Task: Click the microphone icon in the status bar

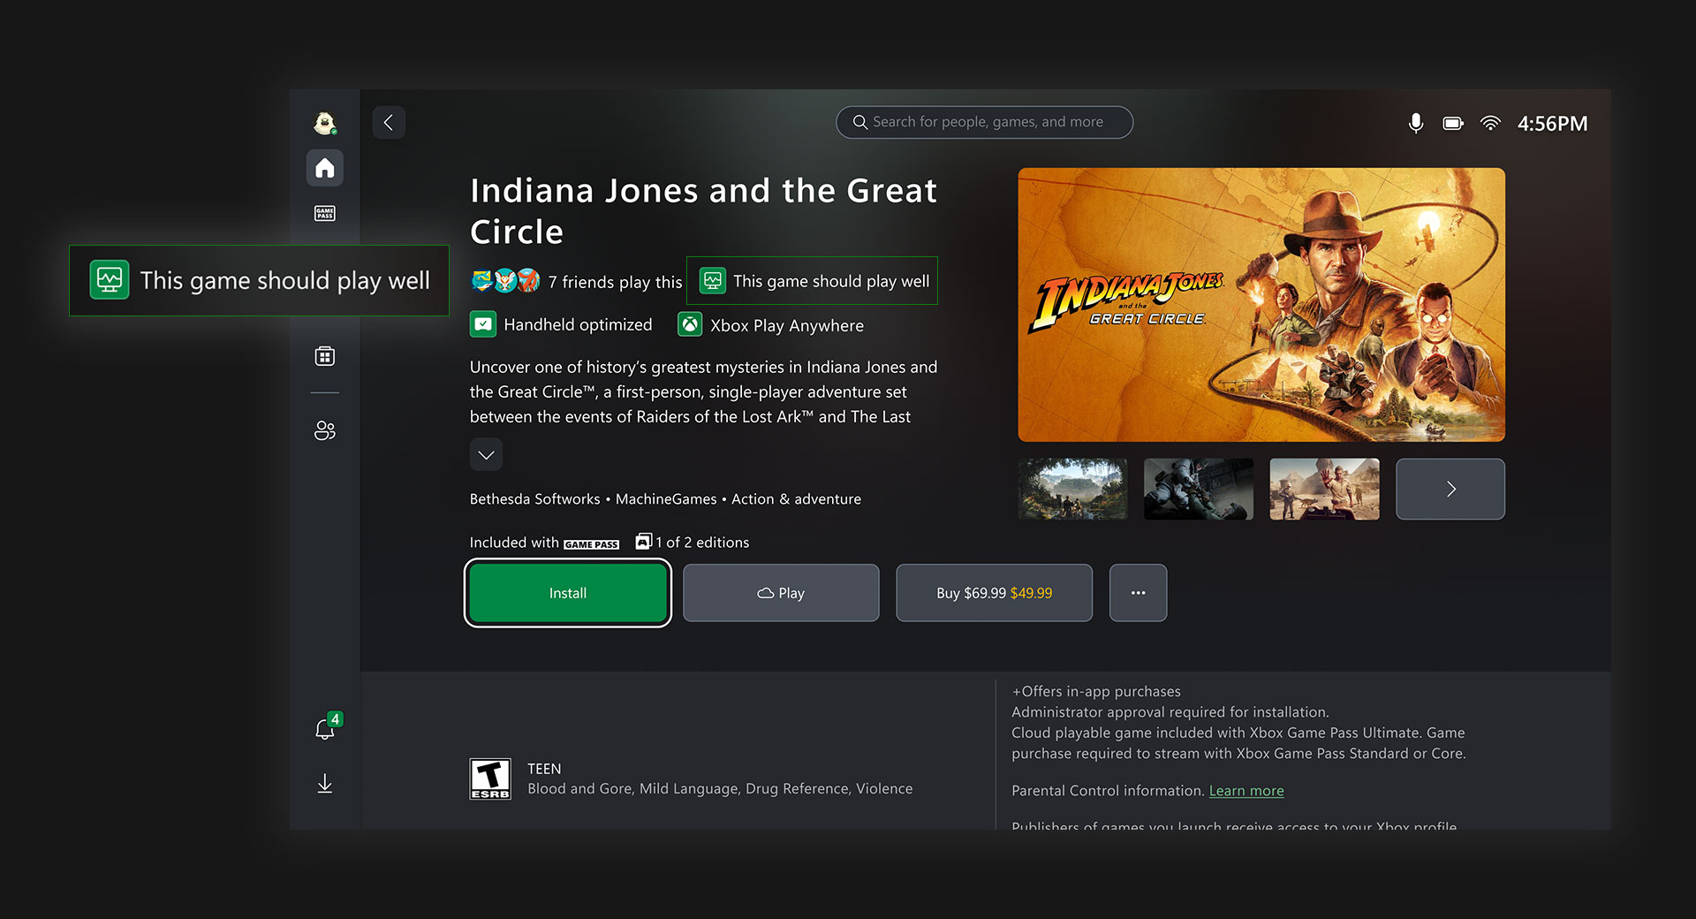Action: tap(1416, 123)
